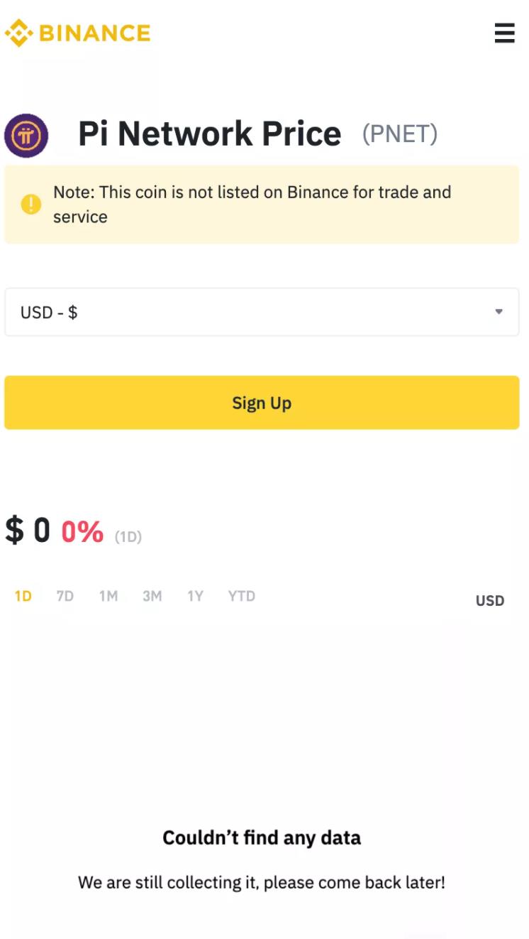
Task: Click the (PNET) ticker symbol
Action: (x=400, y=134)
